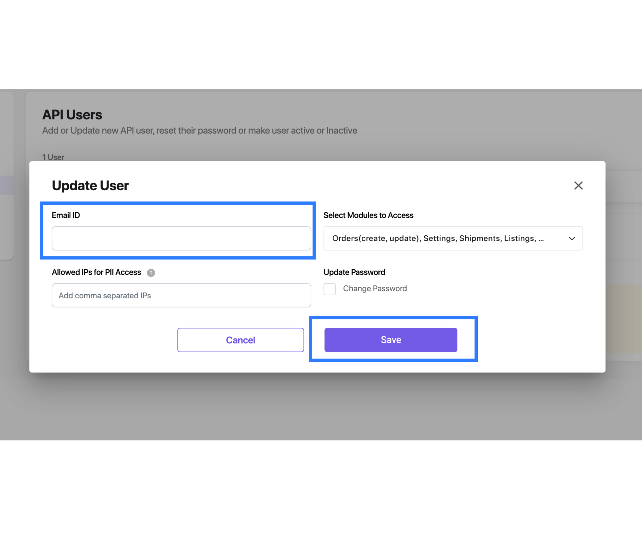Save the updated API user

[x=391, y=340]
